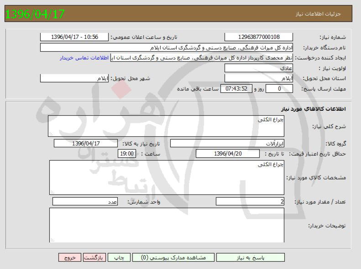Click the نام دستگاه خریدار field
The width and height of the screenshot is (361, 269).
[166, 48]
